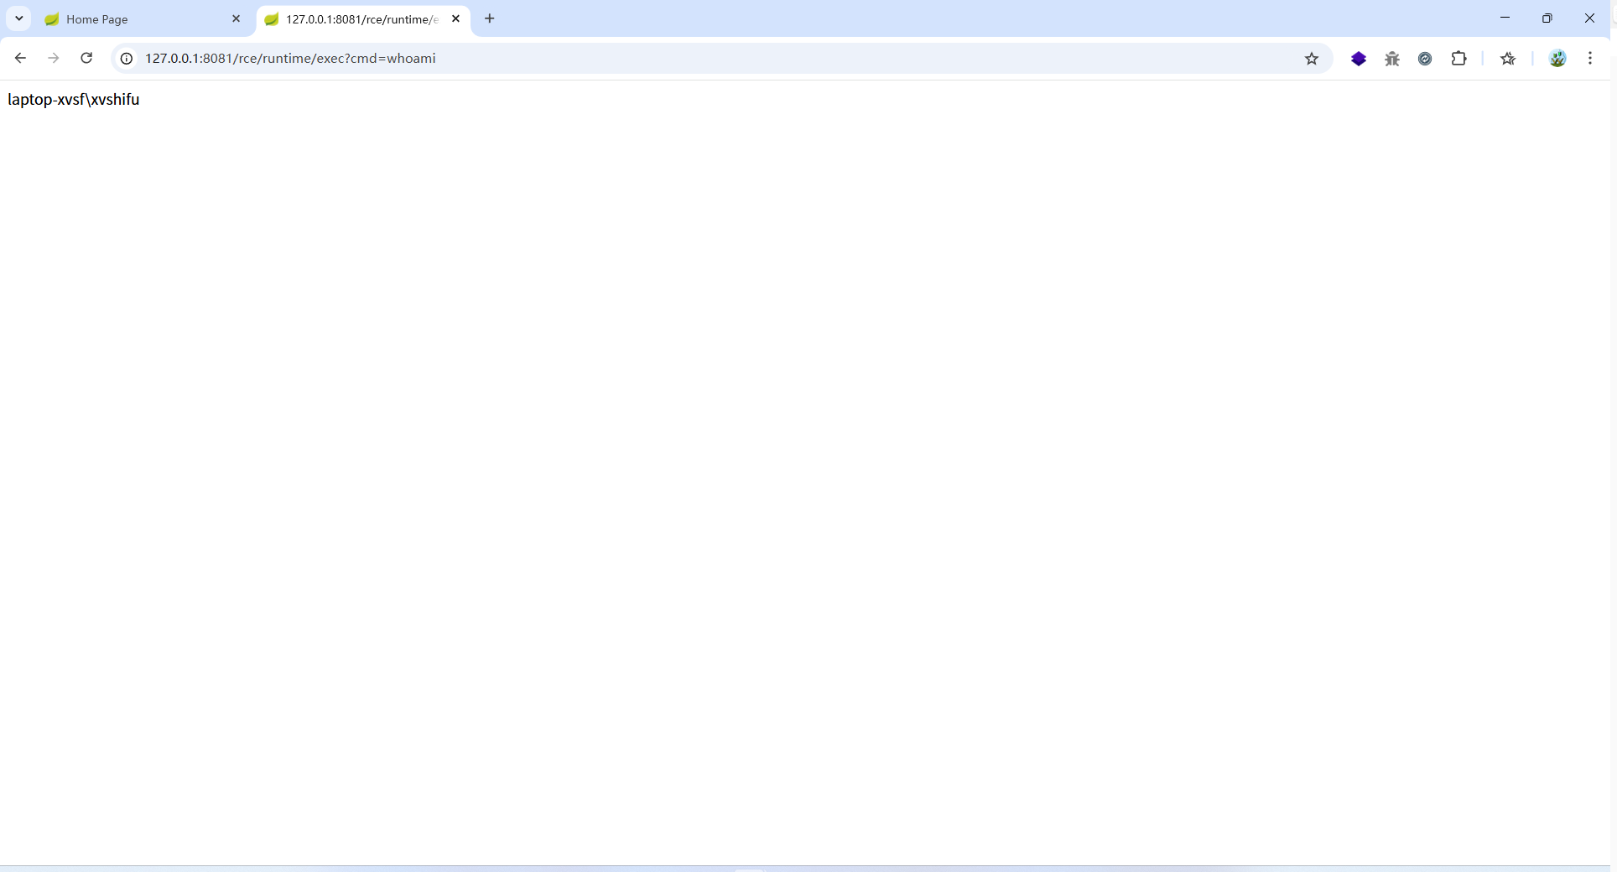
Task: Open the purple hexagon extension
Action: [x=1359, y=59]
